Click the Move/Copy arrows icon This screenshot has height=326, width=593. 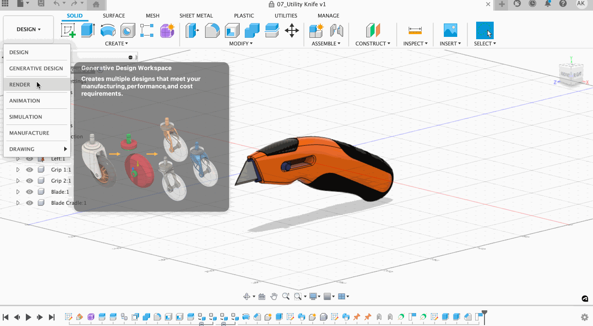pyautogui.click(x=291, y=31)
